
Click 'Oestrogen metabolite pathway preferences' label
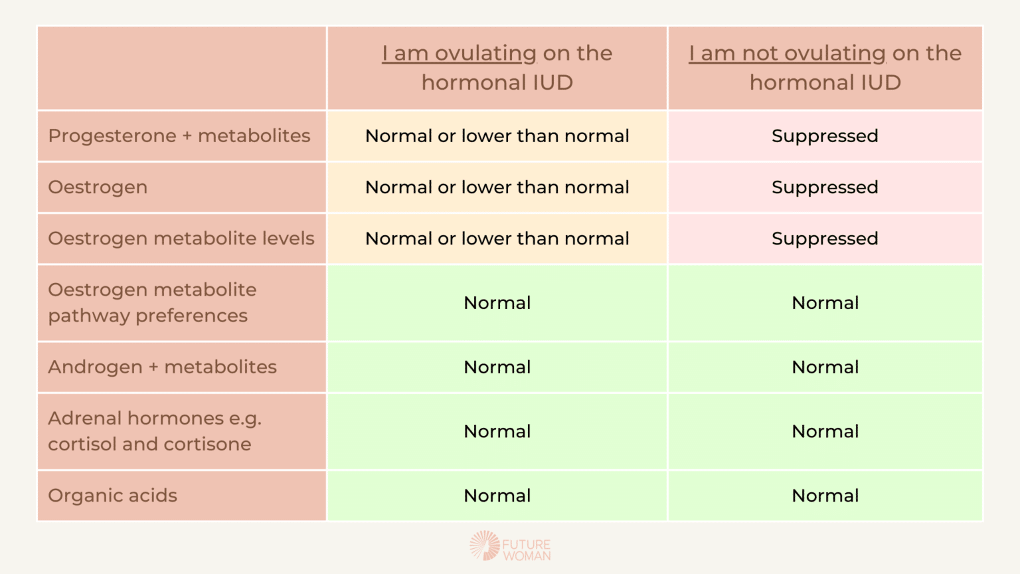(152, 303)
